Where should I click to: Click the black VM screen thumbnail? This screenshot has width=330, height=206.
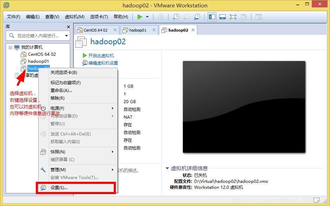244,107
